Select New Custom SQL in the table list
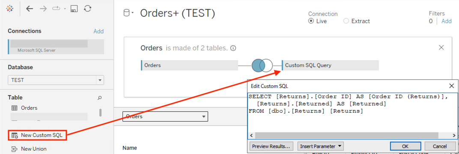Image resolution: width=459 pixels, height=154 pixels. (38, 135)
